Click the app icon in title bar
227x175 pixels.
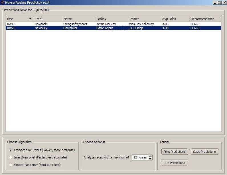pos(2,2)
